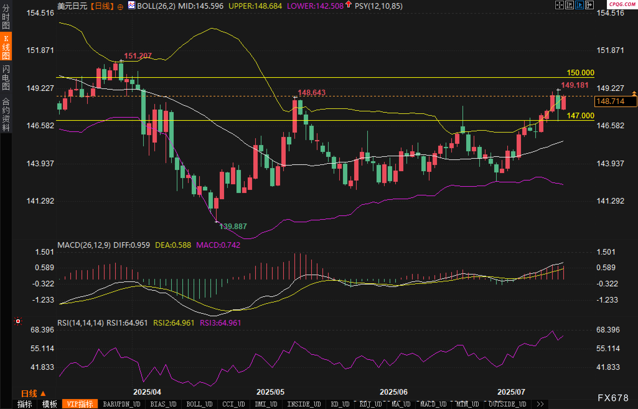Screen dimensions: 638x409
Task: Click the orange arrow above 148.714 price tag
Action: click(634, 93)
